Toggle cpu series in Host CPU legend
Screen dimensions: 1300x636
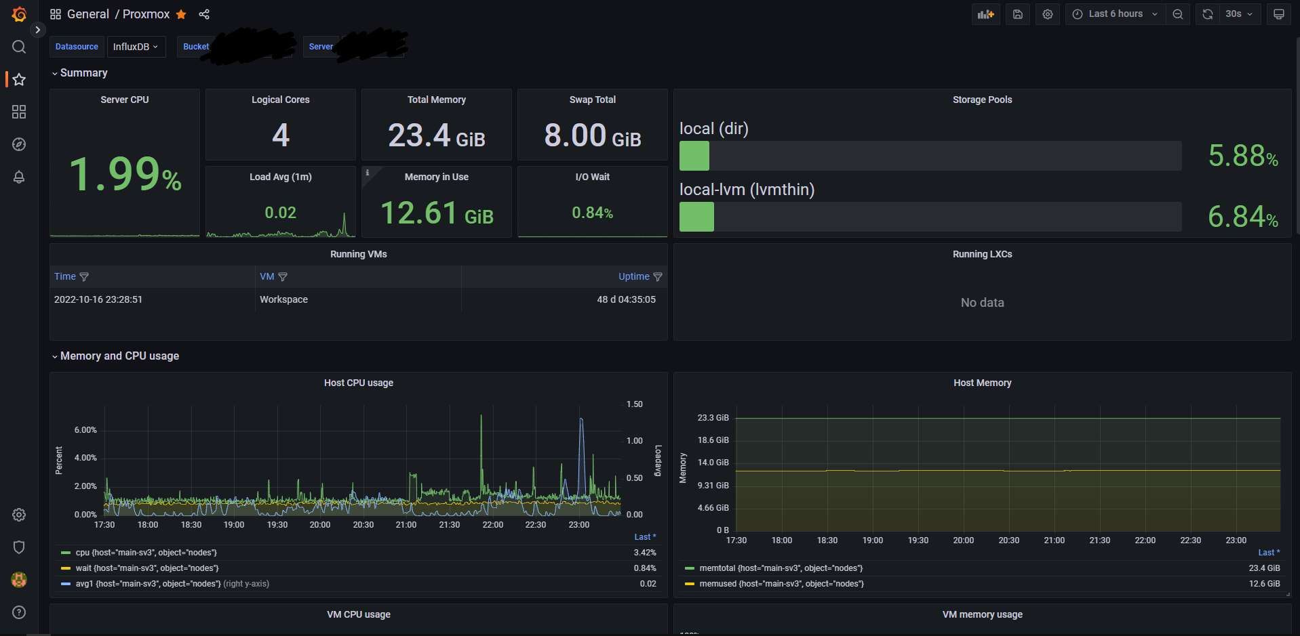146,553
